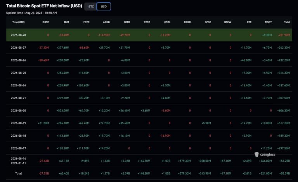Screen dimensions: 298x182
Task: Click the +52.25B total value
Action: (284, 161)
